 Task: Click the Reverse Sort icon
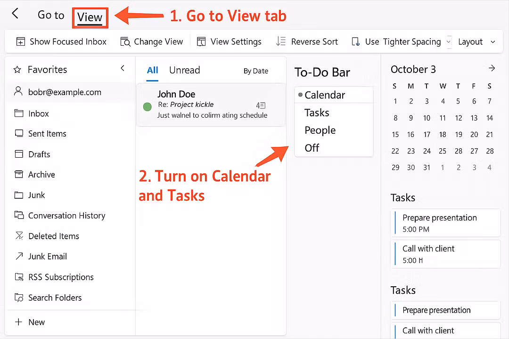click(281, 41)
